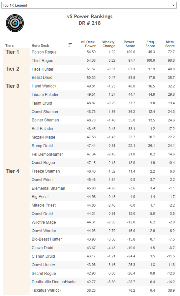
Task: Select the Tickatus Warlock entry
Action: coord(46,290)
